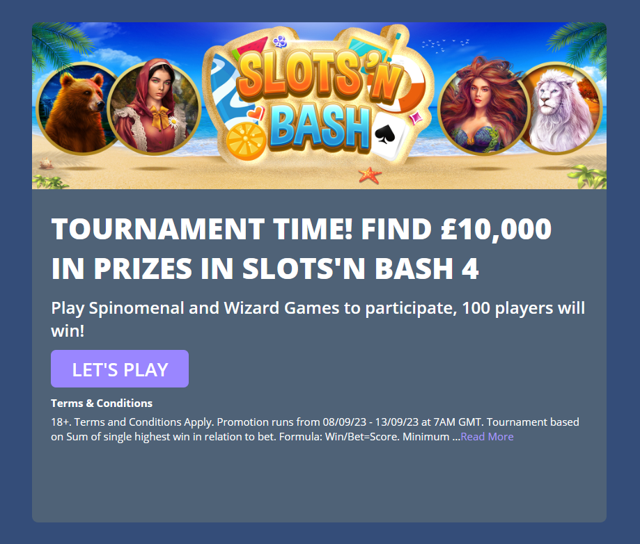The height and width of the screenshot is (544, 640).
Task: Select the red-hooded woman game circle
Action: click(x=155, y=107)
